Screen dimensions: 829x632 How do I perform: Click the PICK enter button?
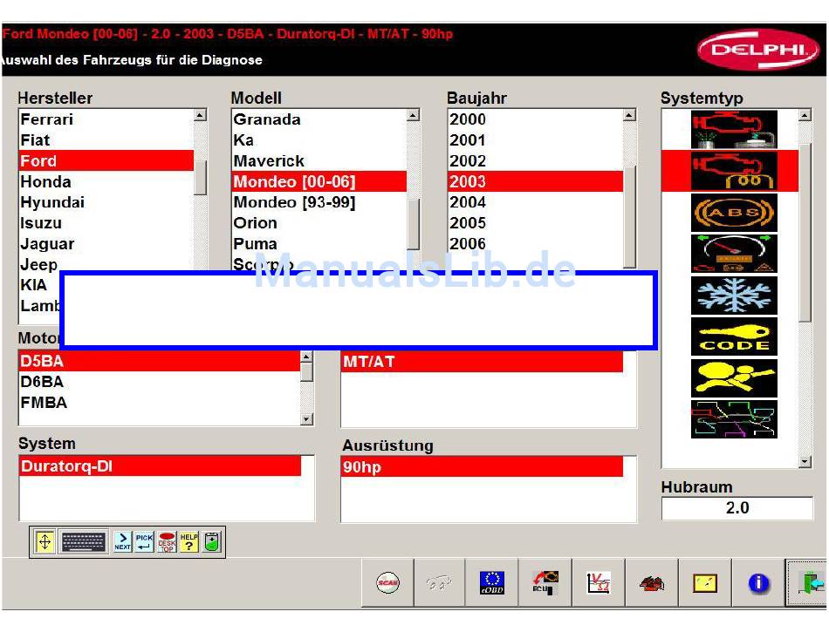144,541
